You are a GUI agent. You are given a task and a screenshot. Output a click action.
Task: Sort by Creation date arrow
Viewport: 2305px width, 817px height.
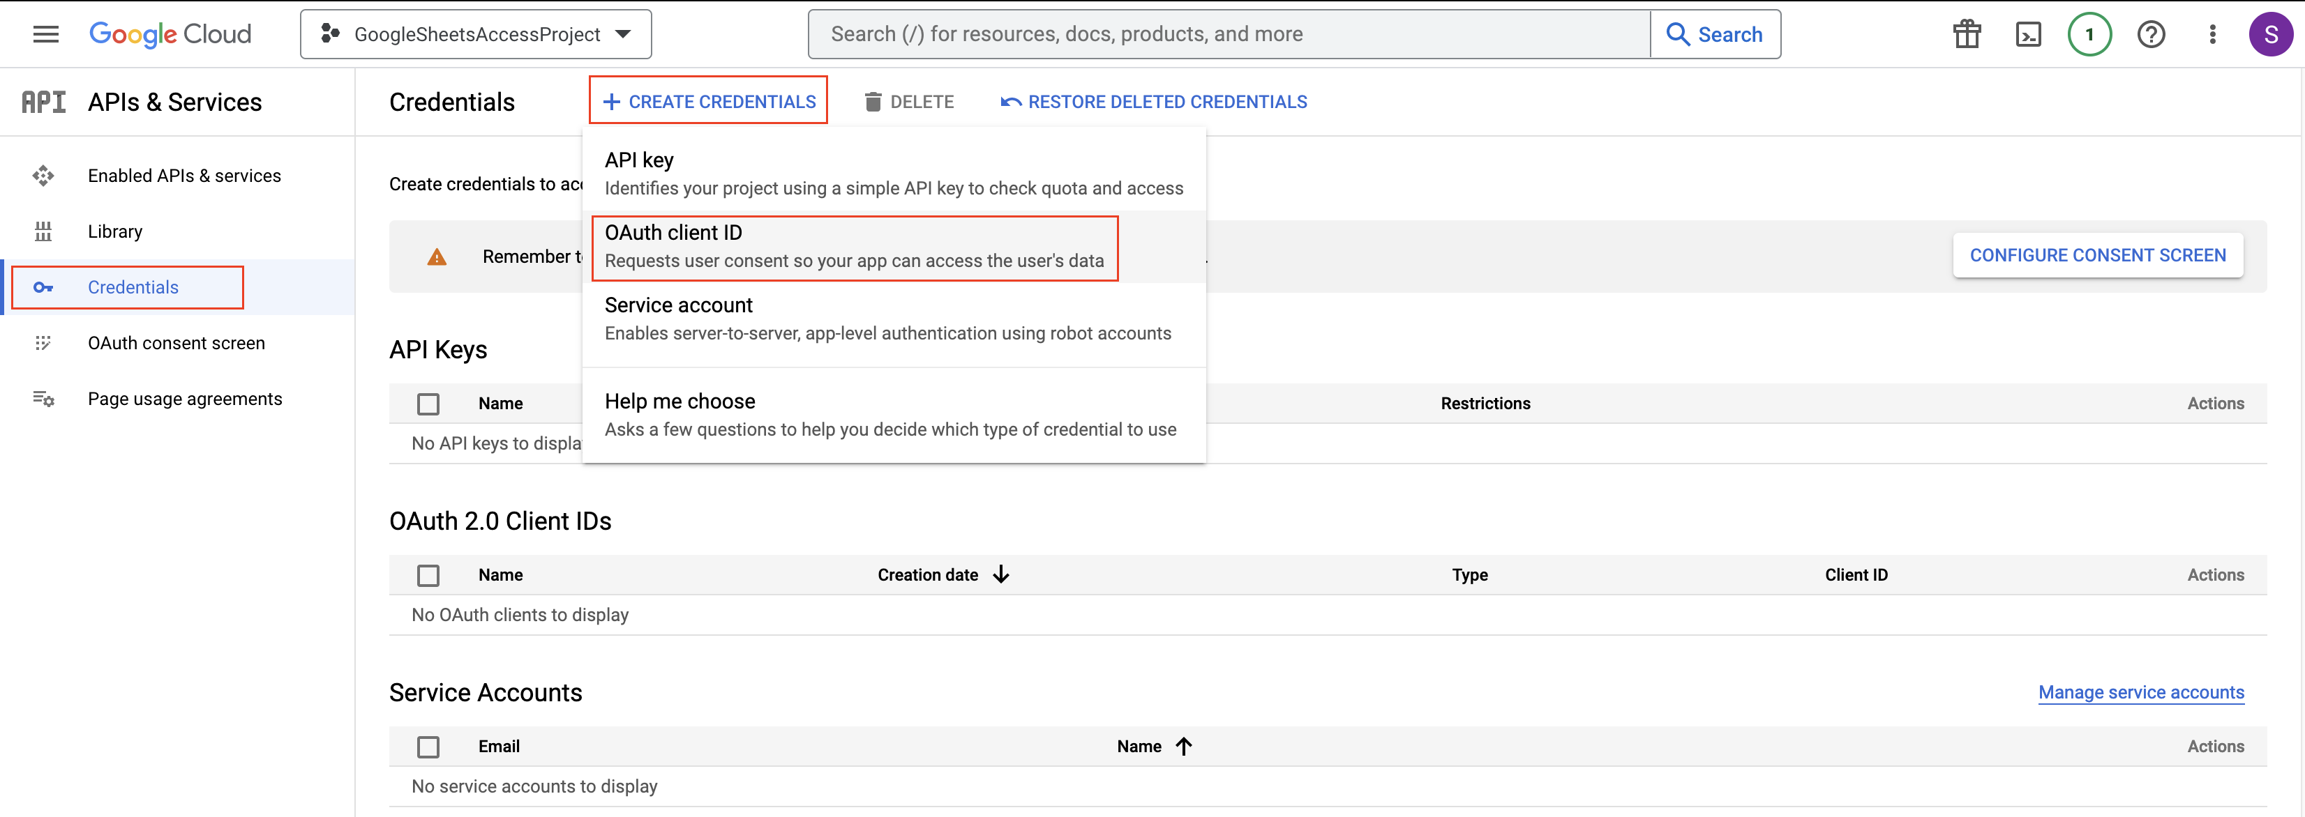tap(1001, 575)
